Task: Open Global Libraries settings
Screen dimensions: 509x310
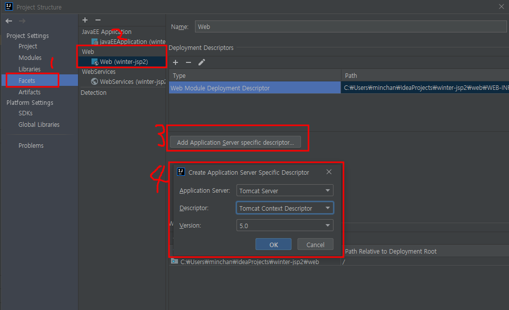Action: point(39,125)
